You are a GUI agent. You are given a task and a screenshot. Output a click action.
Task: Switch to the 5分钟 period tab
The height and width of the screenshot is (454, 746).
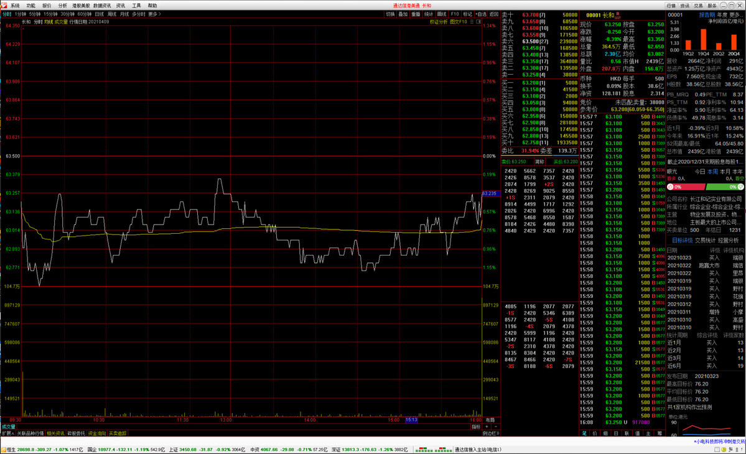click(x=35, y=14)
